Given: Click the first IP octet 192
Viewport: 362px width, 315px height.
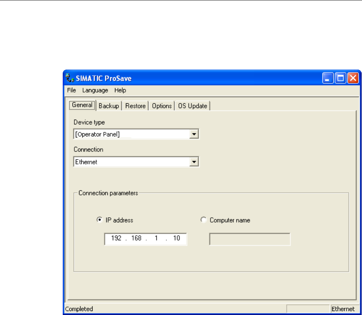Looking at the screenshot, I should click(x=116, y=238).
